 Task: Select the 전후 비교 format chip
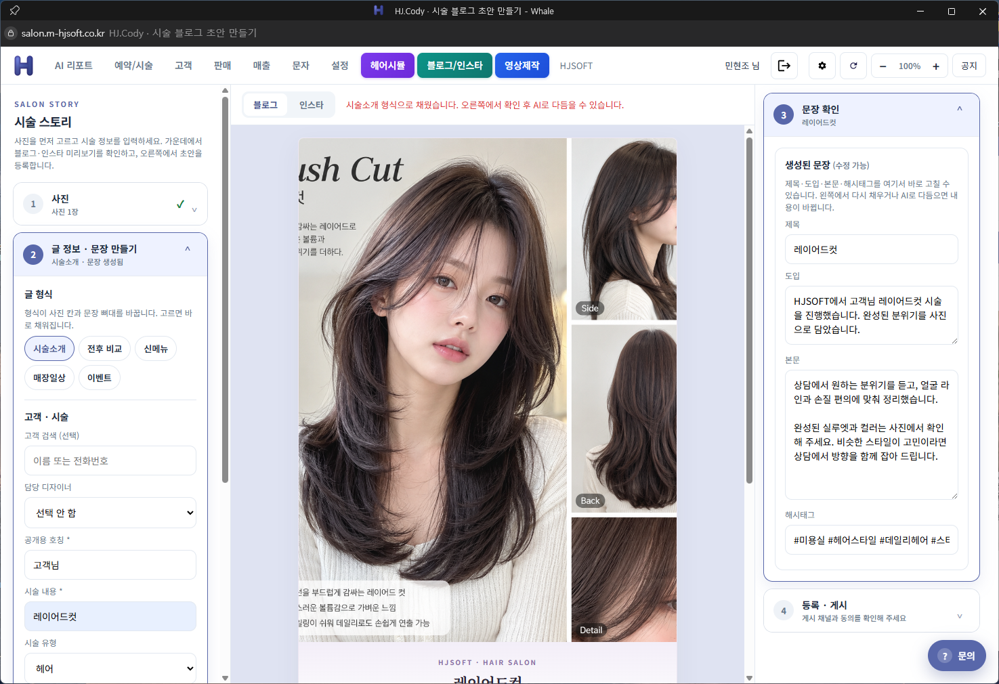tap(105, 349)
